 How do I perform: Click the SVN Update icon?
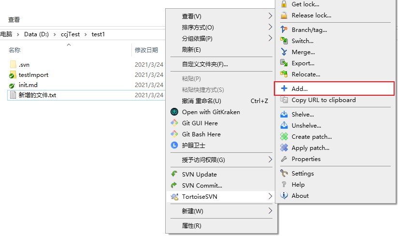point(174,175)
